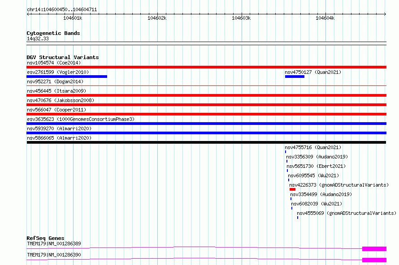Open nsv3356309 (Audano2019) label

(317, 157)
